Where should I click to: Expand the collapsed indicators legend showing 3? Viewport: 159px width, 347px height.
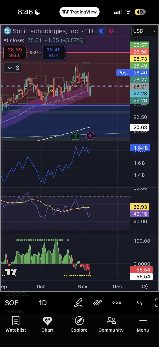click(12, 68)
